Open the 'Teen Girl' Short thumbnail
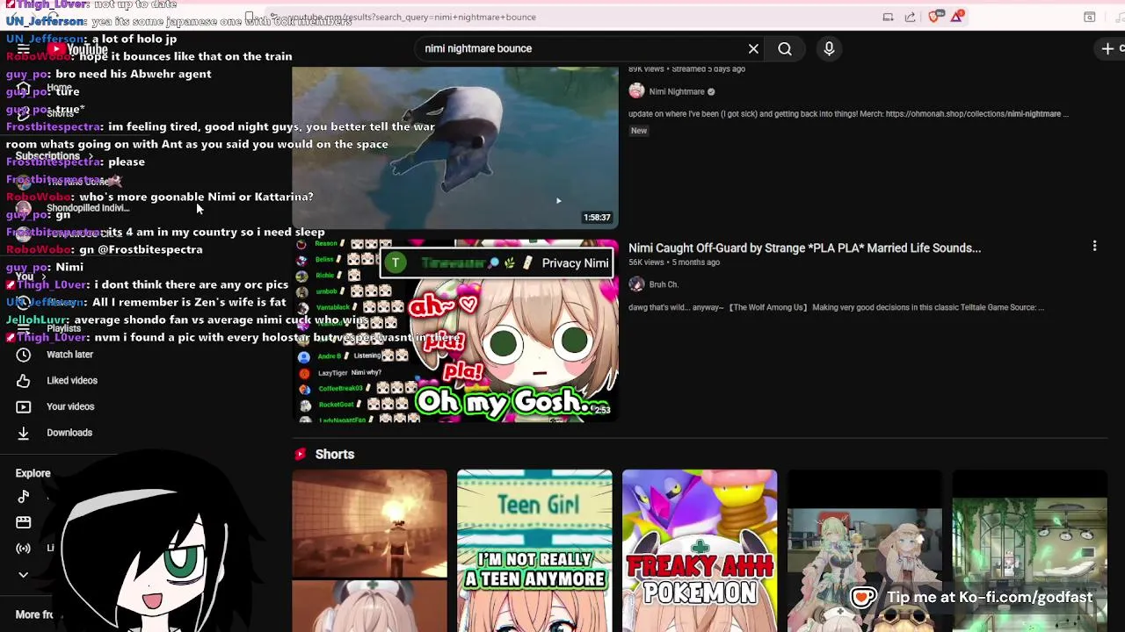This screenshot has height=632, width=1125. [534, 550]
